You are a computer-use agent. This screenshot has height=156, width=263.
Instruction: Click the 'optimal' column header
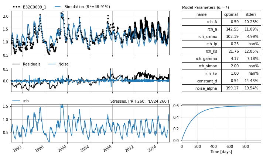[231, 14]
